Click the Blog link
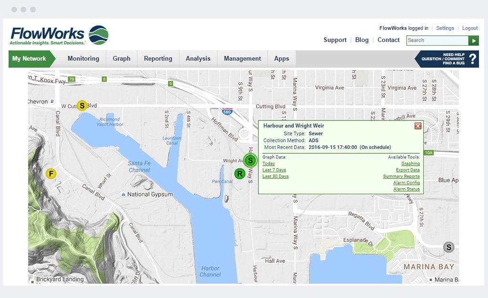The width and height of the screenshot is (488, 298). click(x=362, y=40)
